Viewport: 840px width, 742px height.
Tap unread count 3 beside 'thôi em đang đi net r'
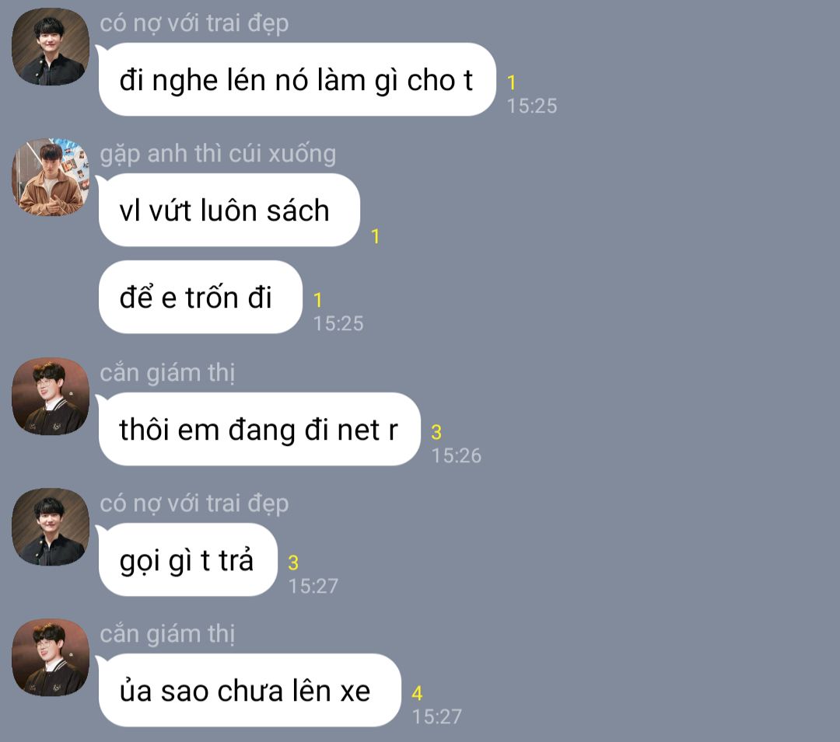pyautogui.click(x=436, y=432)
